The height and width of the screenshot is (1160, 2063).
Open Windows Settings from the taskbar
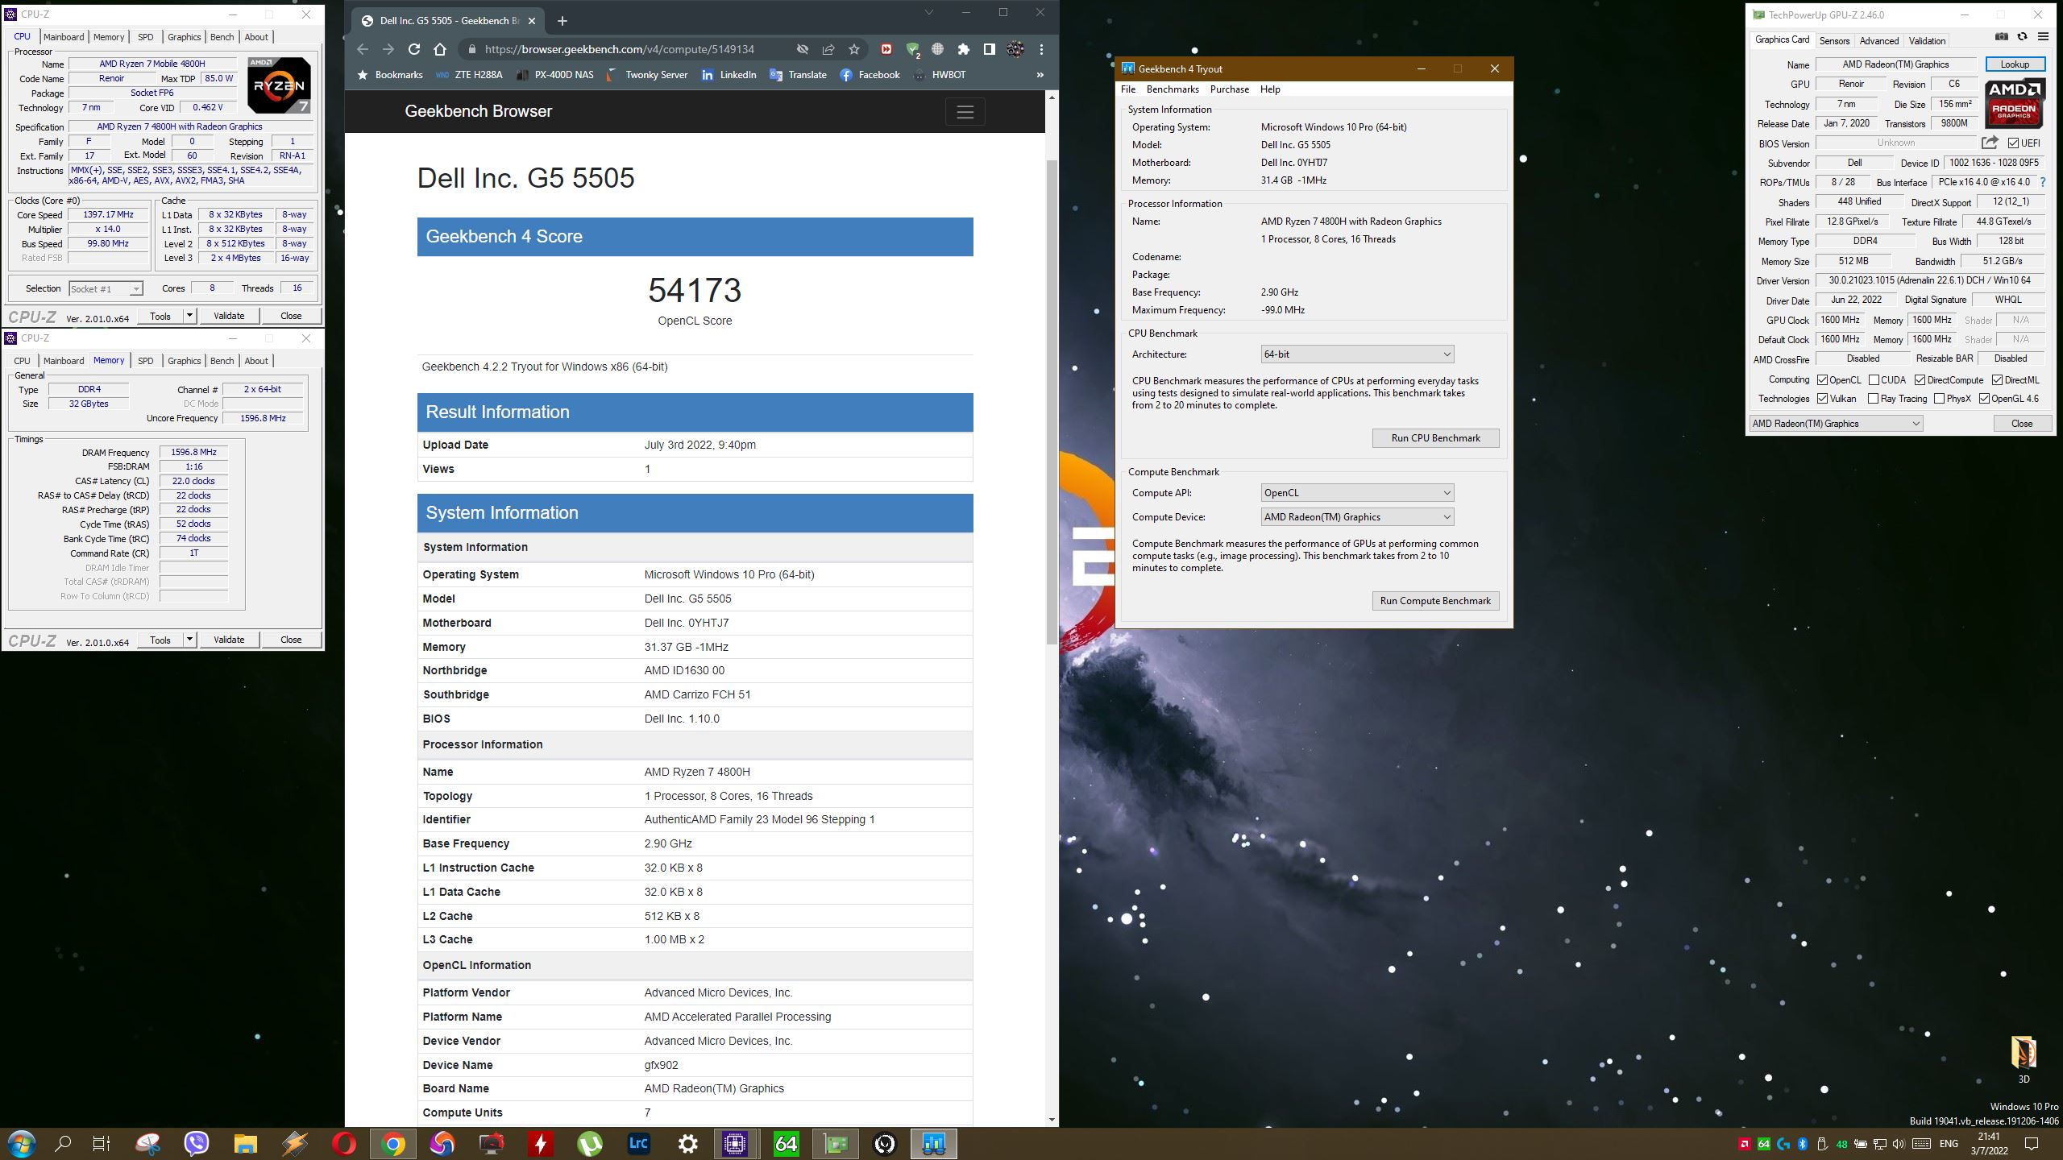click(687, 1144)
